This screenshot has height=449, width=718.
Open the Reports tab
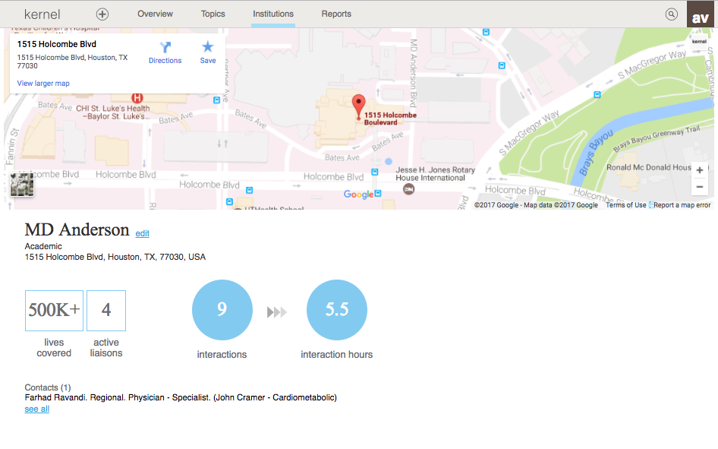click(336, 14)
